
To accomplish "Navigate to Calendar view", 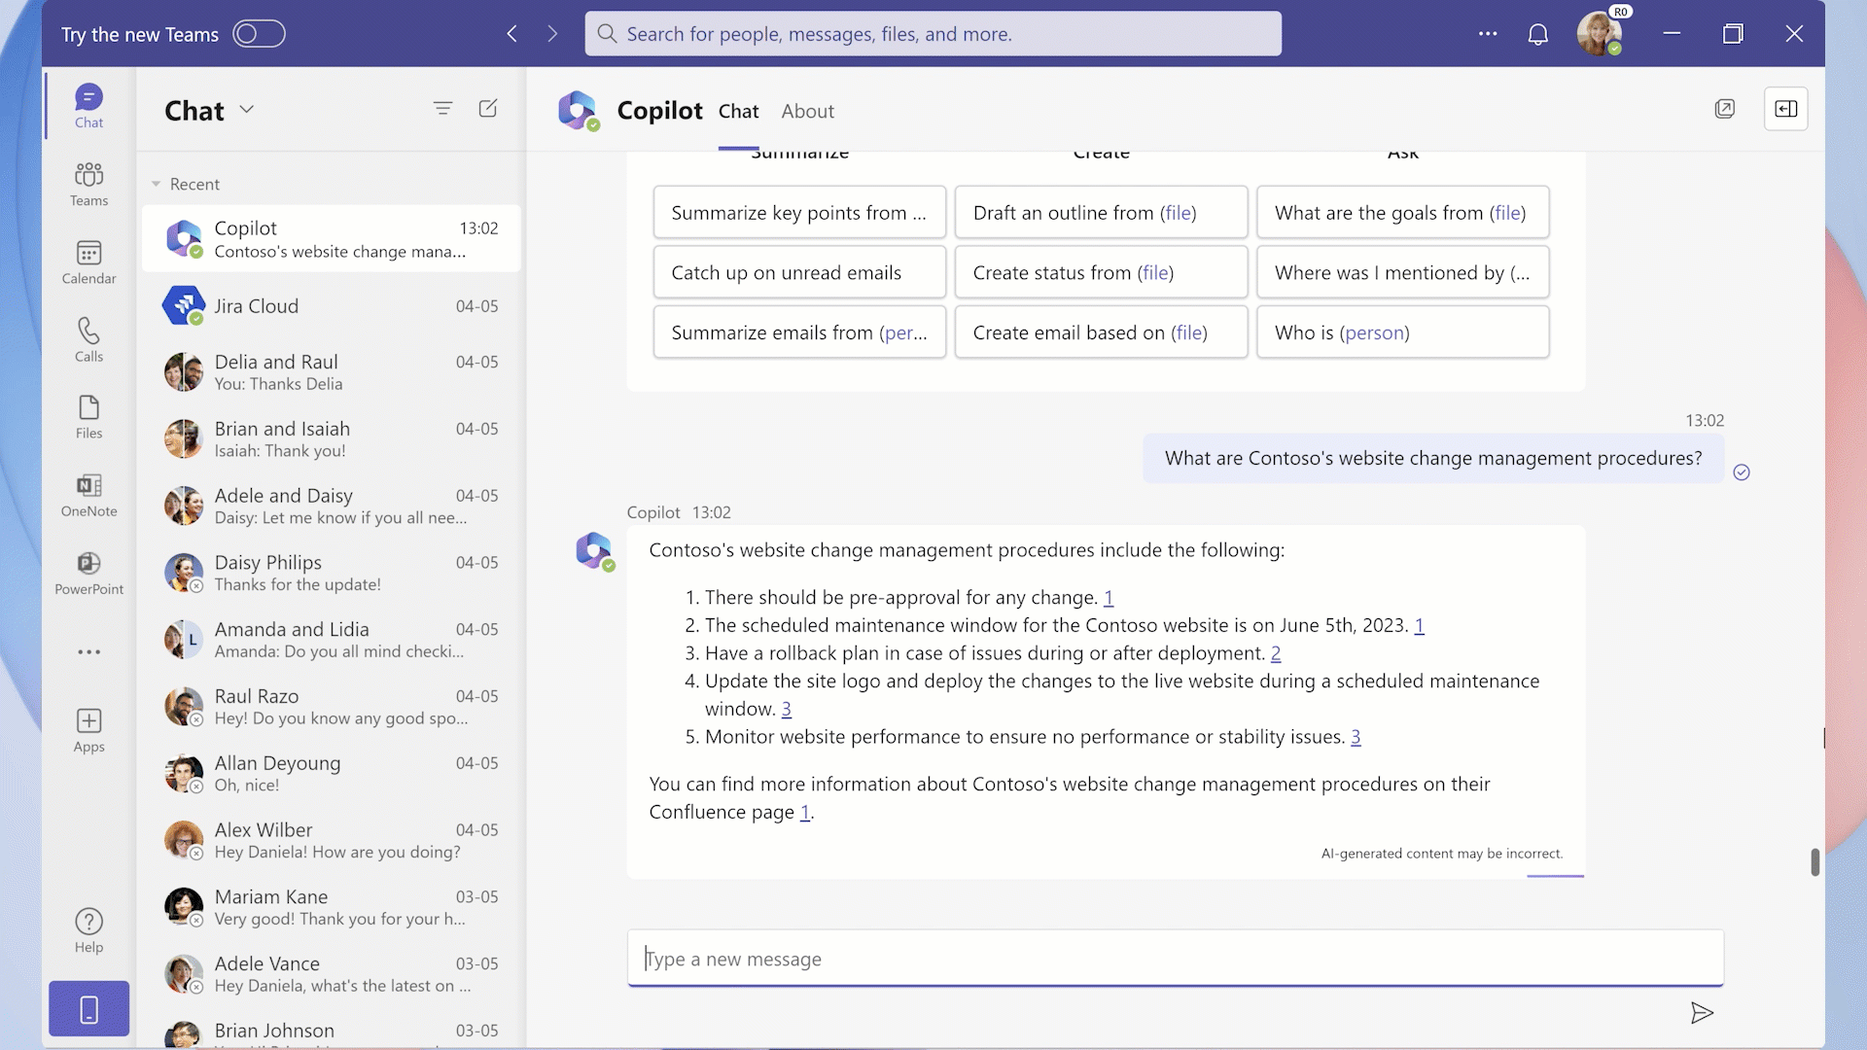I will point(88,261).
